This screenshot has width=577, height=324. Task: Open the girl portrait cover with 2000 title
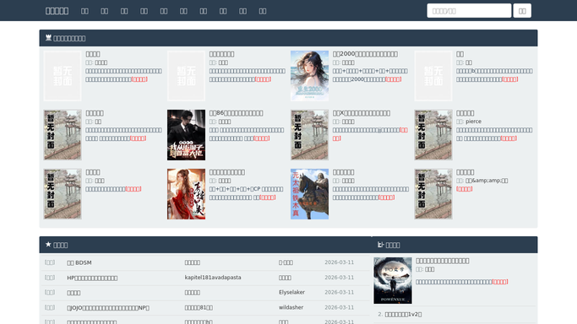pyautogui.click(x=309, y=76)
